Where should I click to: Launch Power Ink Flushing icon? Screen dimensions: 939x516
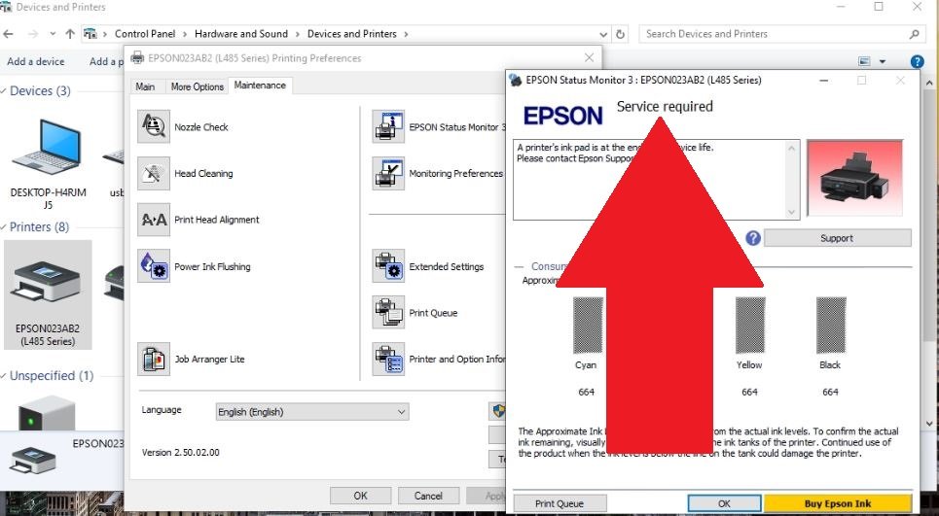pos(154,266)
